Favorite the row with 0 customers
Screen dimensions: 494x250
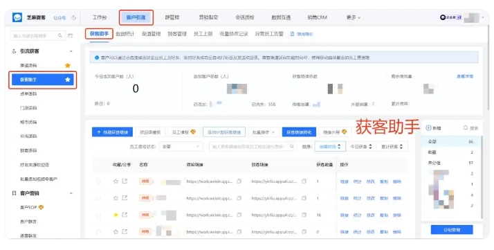click(x=116, y=232)
